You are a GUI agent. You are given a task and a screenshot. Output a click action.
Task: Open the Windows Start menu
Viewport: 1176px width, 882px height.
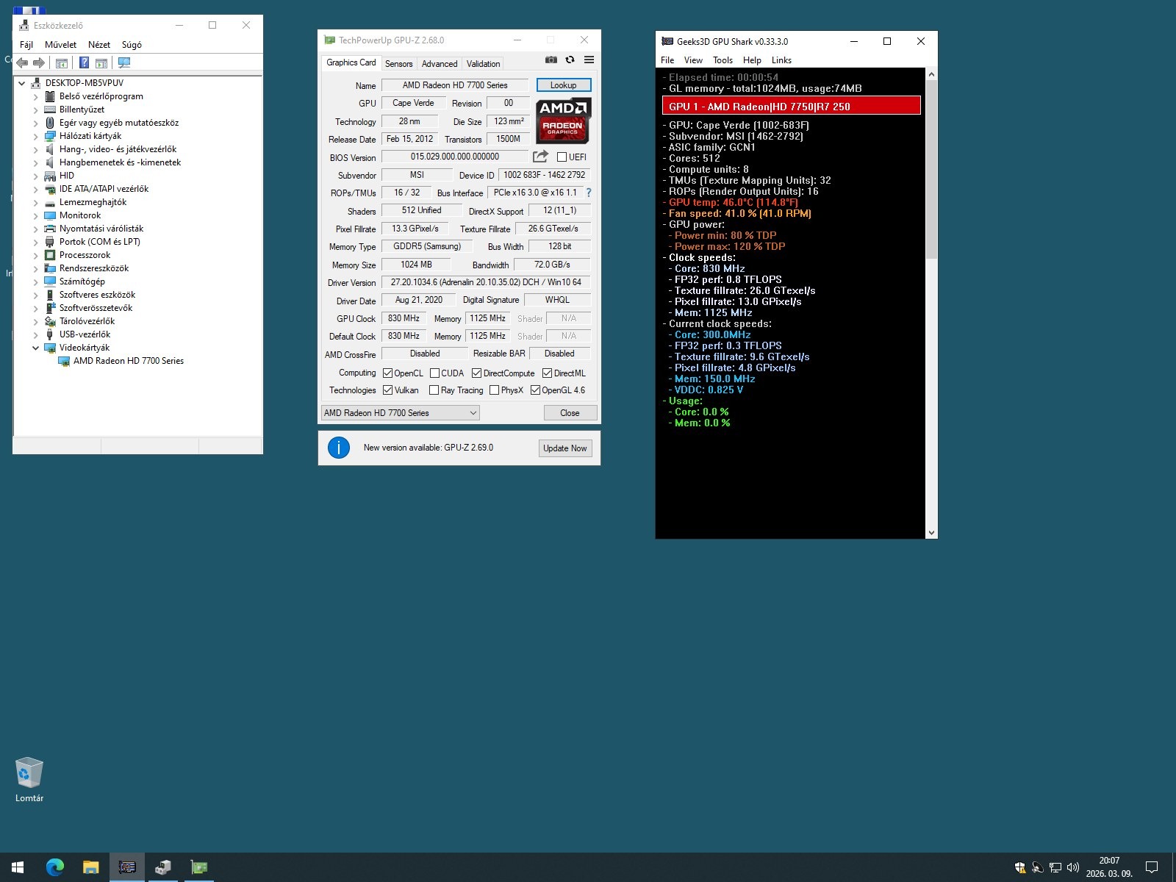click(x=18, y=867)
